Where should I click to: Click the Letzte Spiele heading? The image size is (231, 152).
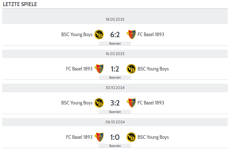pos(20,4)
